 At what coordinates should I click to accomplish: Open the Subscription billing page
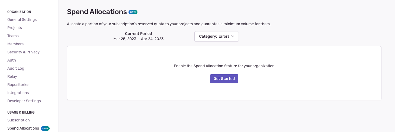(18, 120)
